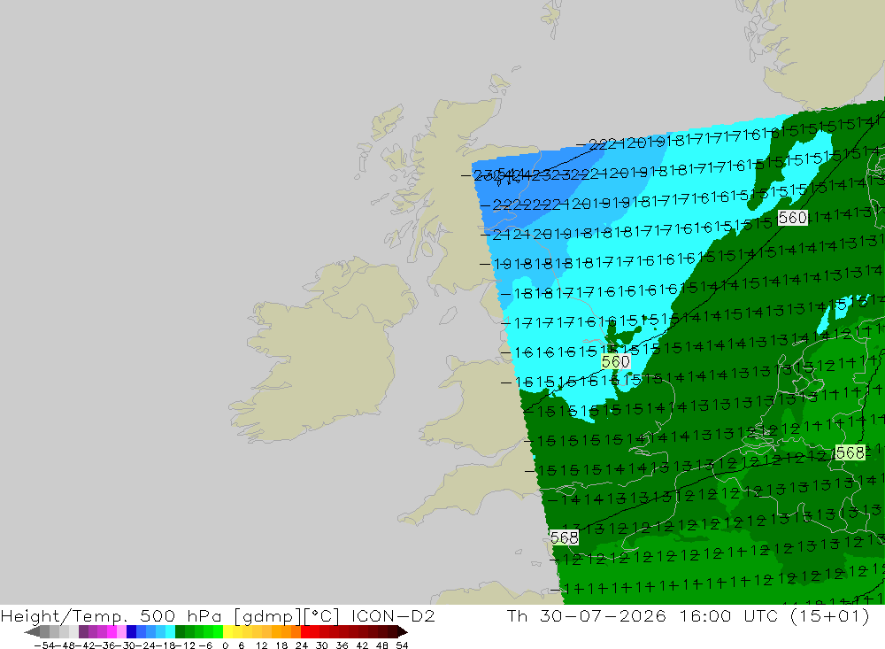
Task: Select the dark blue swatch in the color scale
Action: pos(131,632)
